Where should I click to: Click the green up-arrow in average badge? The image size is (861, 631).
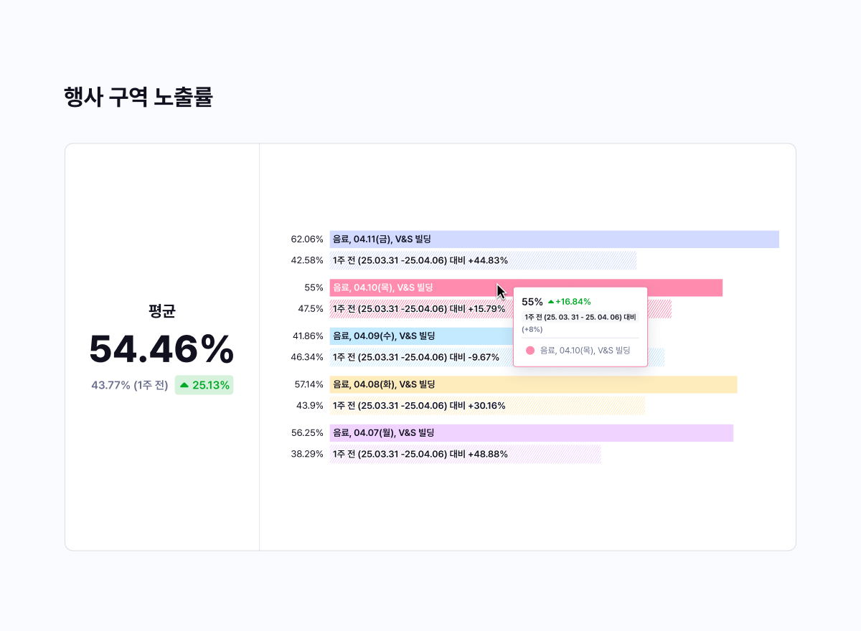tap(184, 385)
